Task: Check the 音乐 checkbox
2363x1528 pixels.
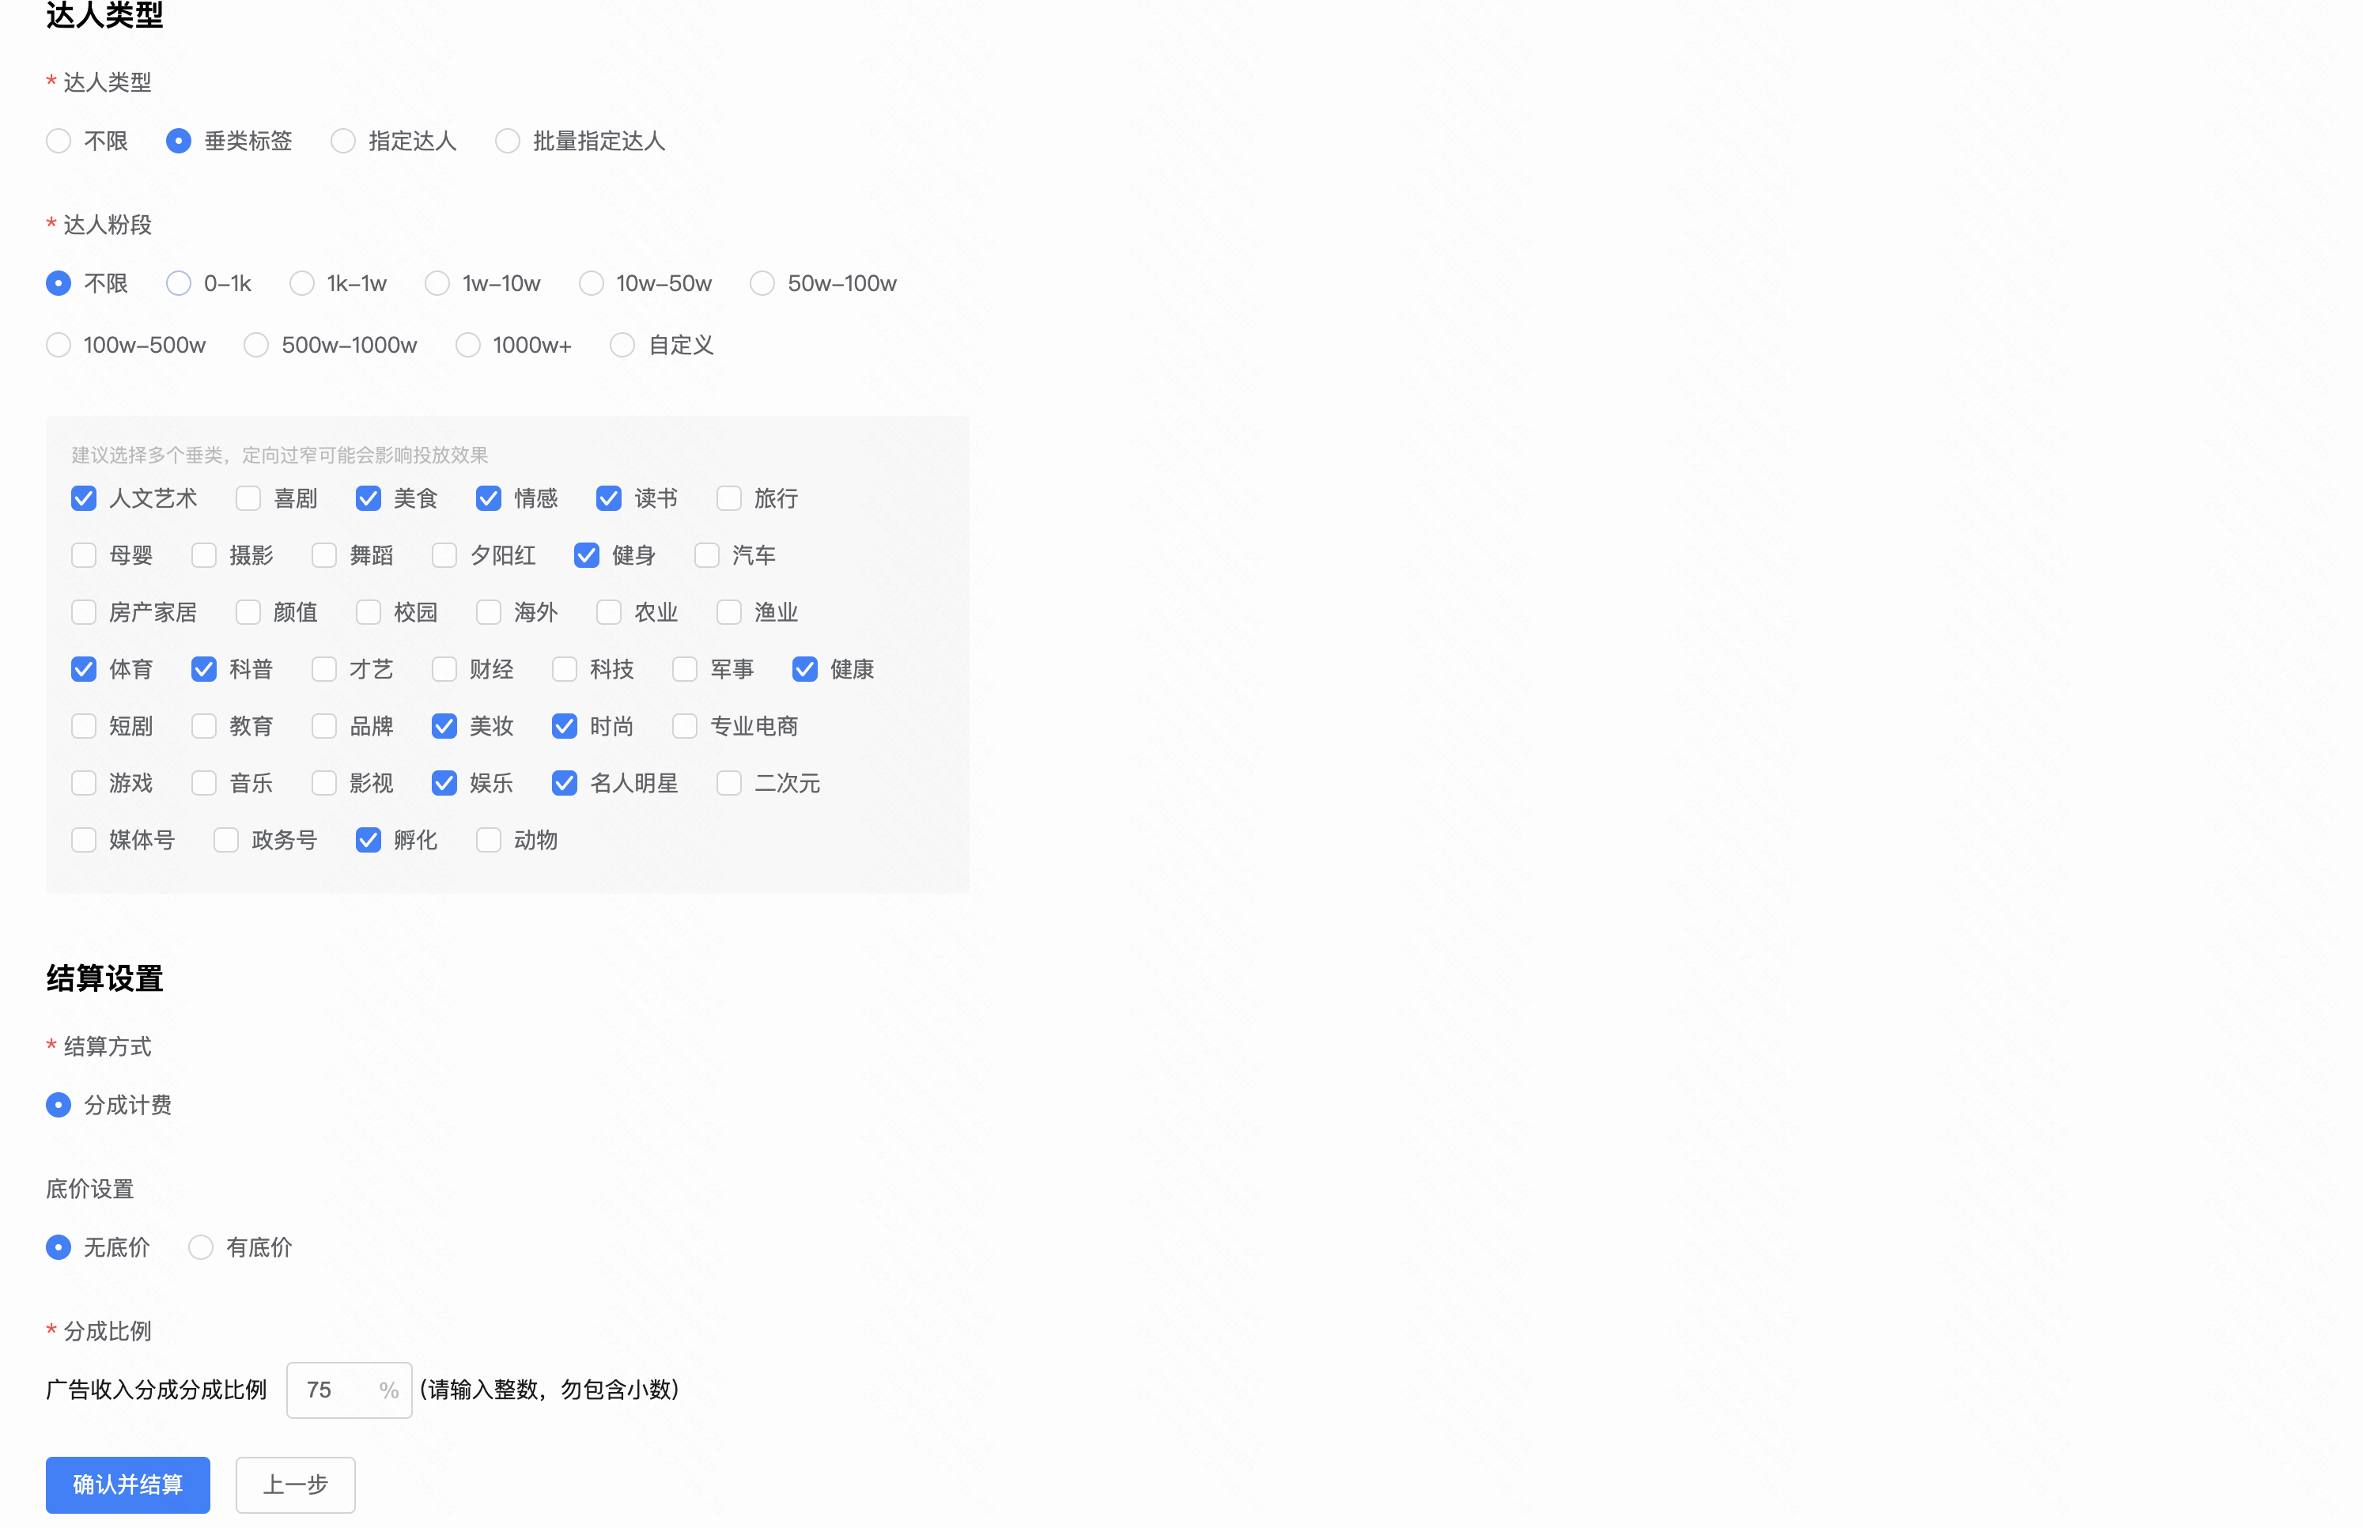Action: tap(204, 784)
